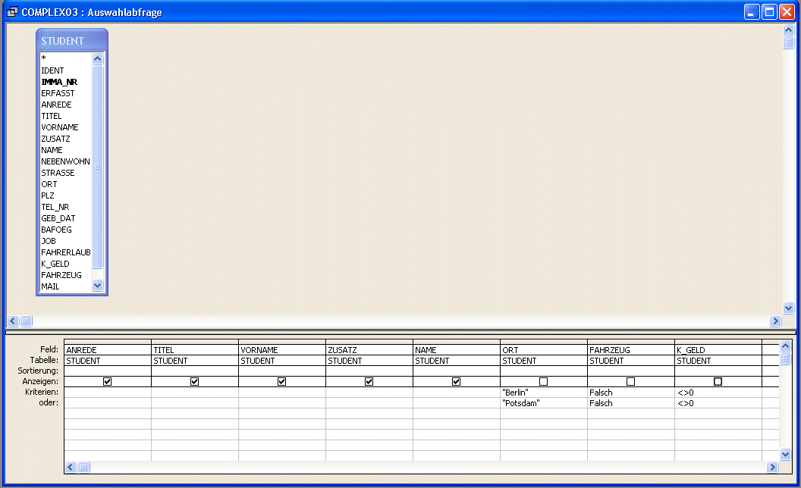This screenshot has width=801, height=488.
Task: Click the Sortierung cell under ANREDE
Action: [108, 371]
